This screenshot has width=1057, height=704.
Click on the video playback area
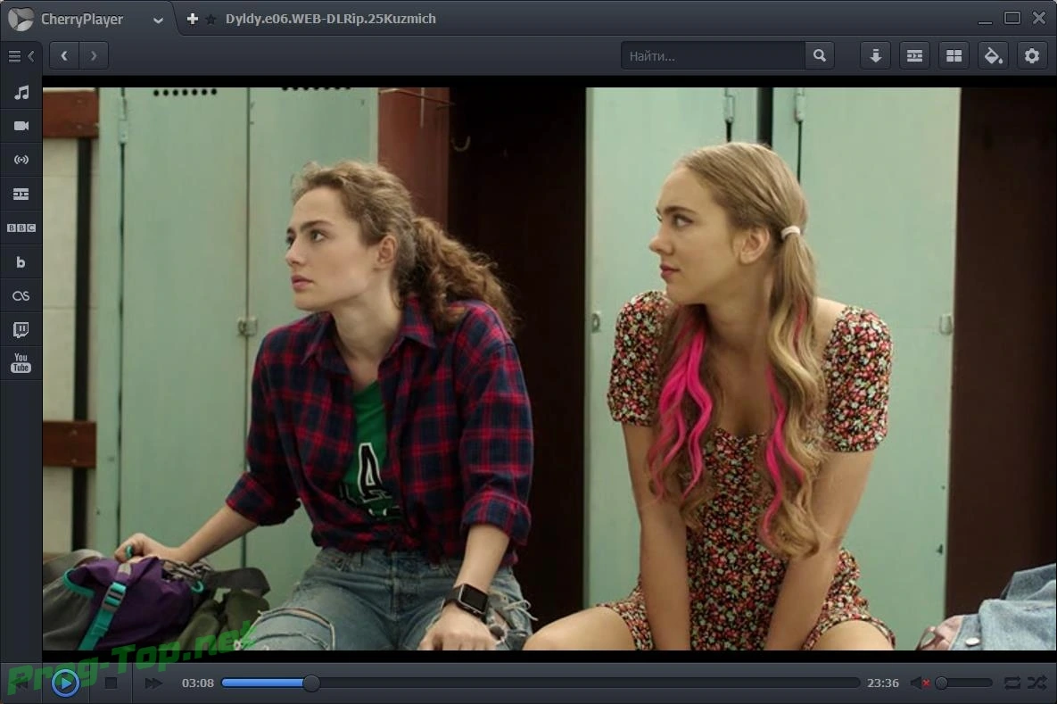(549, 369)
